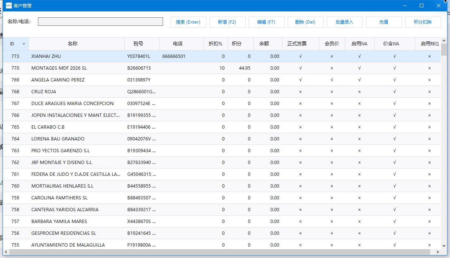This screenshot has width=450, height=258.
Task: Sort by the 积分 column header
Action: pos(240,44)
